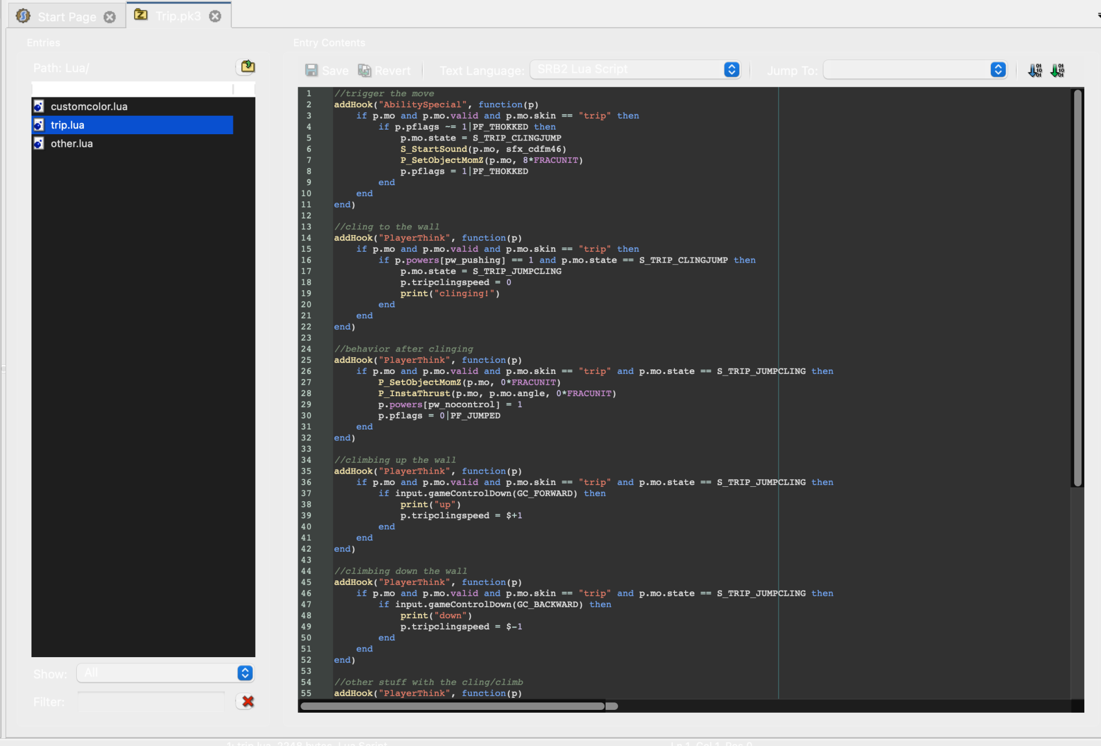Click 'p.powers[pw_nocontrol] = 1' on line 29
The image size is (1101, 746).
tap(450, 405)
